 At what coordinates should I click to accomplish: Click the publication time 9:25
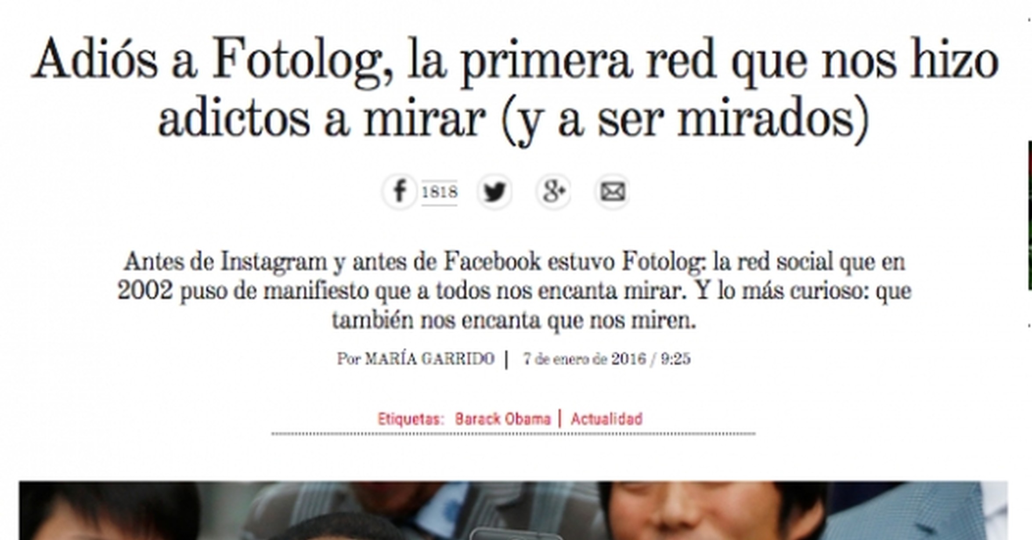pos(676,359)
